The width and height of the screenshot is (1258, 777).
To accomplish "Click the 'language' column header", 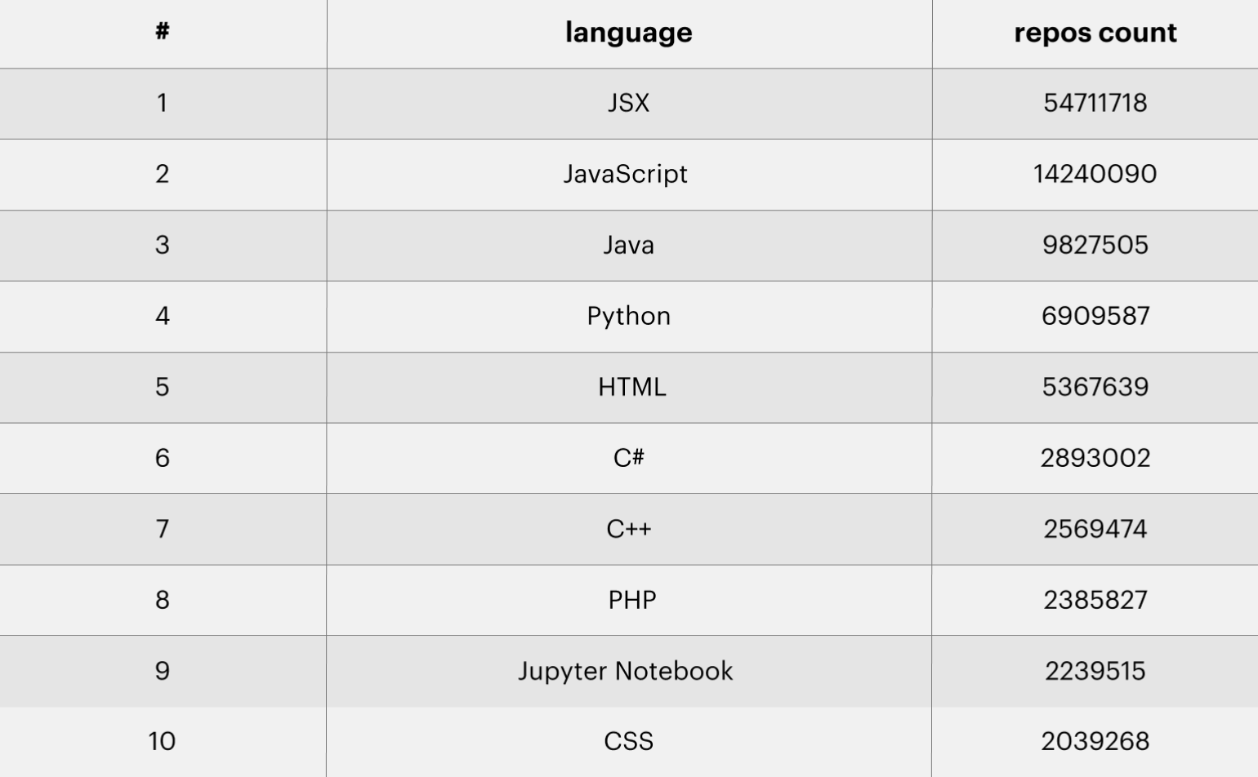I will click(x=628, y=33).
